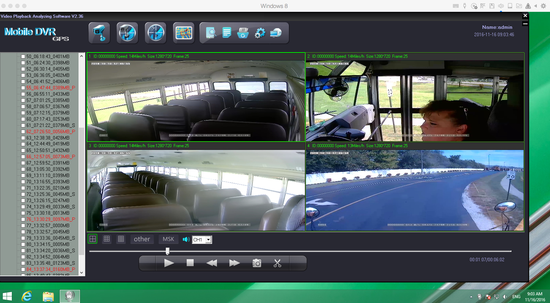This screenshot has width=550, height=303.
Task: Mute audio using the speaker icon
Action: 186,239
